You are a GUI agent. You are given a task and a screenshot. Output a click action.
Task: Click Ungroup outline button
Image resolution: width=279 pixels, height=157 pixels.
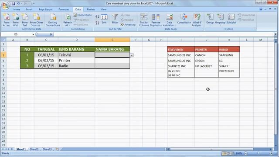tap(220, 20)
